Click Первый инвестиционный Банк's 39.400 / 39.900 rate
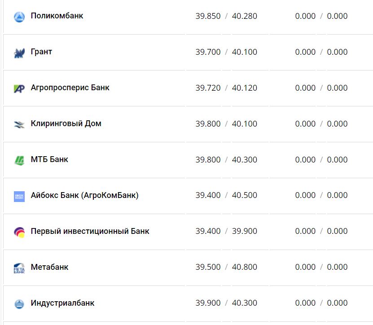Screen dimensions: 373x325 click(x=226, y=231)
